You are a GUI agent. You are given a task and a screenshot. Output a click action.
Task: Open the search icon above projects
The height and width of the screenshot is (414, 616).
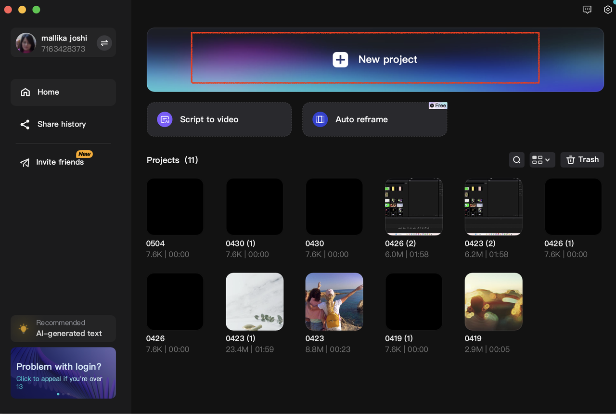[516, 159]
